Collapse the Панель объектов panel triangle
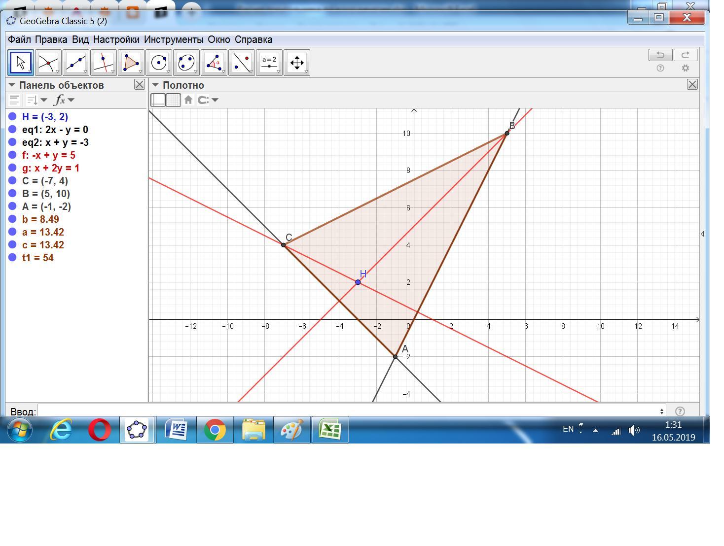This screenshot has width=724, height=546. pos(12,85)
